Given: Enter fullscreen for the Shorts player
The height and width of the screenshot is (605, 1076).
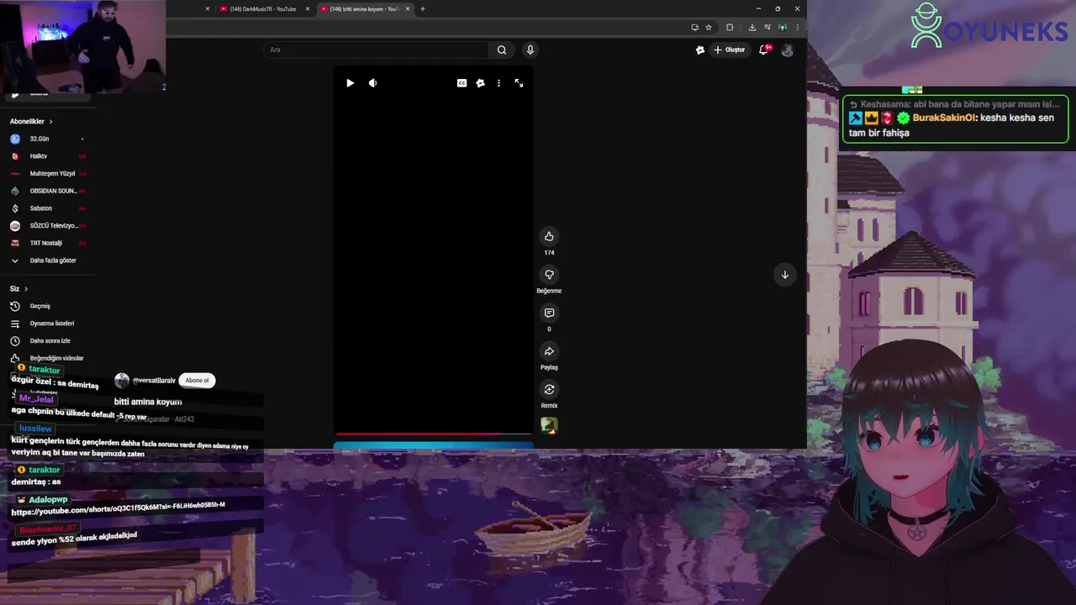Looking at the screenshot, I should click(x=519, y=83).
